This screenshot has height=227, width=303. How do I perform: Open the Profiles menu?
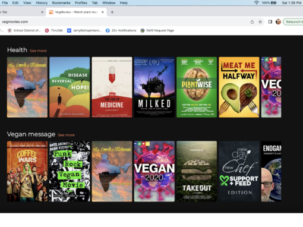pos(81,3)
